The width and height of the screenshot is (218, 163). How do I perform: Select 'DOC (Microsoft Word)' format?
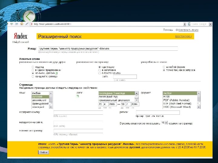[180, 107]
